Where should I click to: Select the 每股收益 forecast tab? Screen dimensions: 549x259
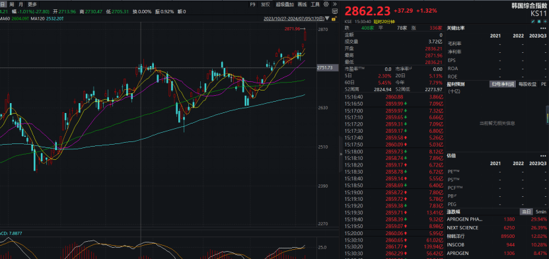[527, 84]
